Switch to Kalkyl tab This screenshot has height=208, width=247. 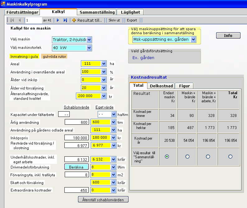[58, 12]
